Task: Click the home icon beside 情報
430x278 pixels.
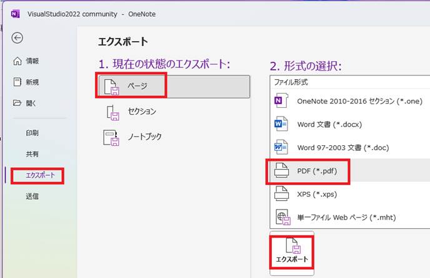Action: point(17,61)
